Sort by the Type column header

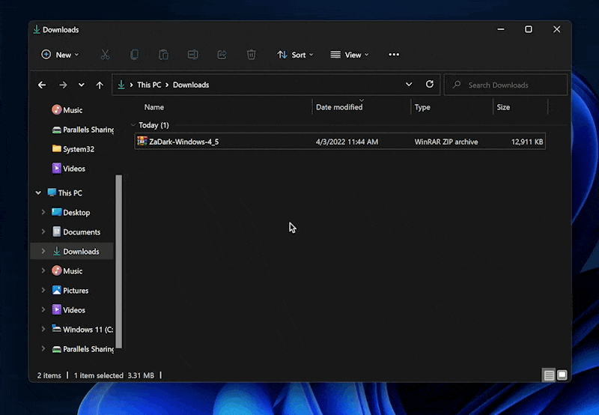pyautogui.click(x=422, y=107)
